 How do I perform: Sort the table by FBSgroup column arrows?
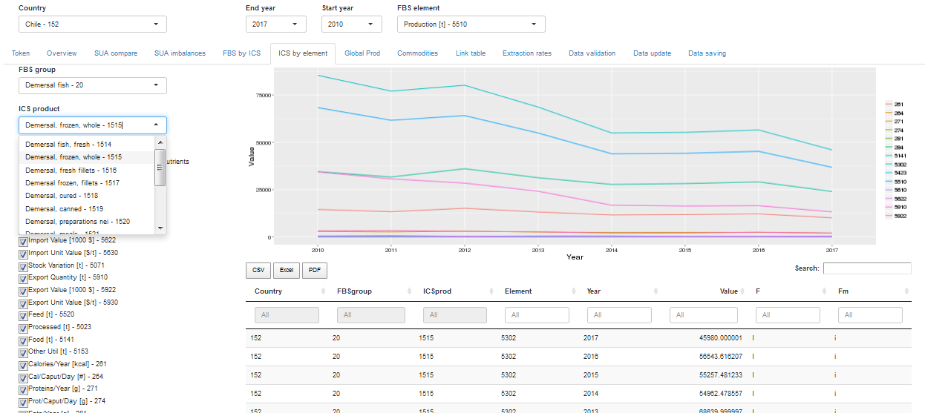coord(405,291)
